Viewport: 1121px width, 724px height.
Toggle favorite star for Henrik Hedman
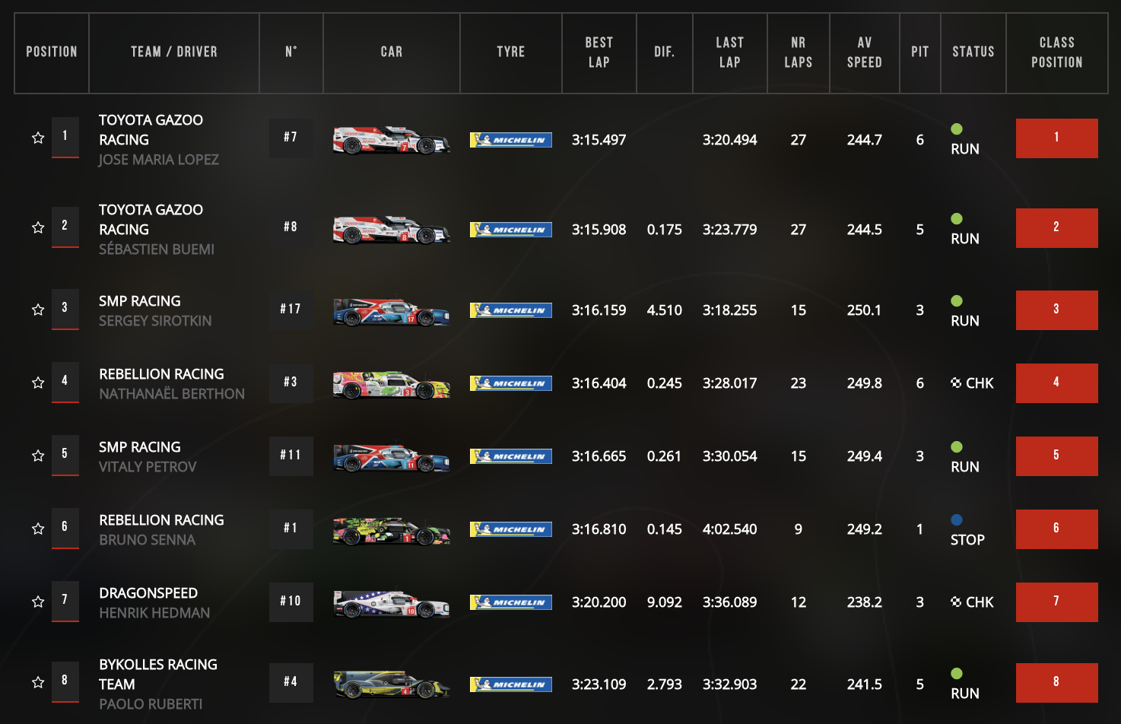(38, 602)
